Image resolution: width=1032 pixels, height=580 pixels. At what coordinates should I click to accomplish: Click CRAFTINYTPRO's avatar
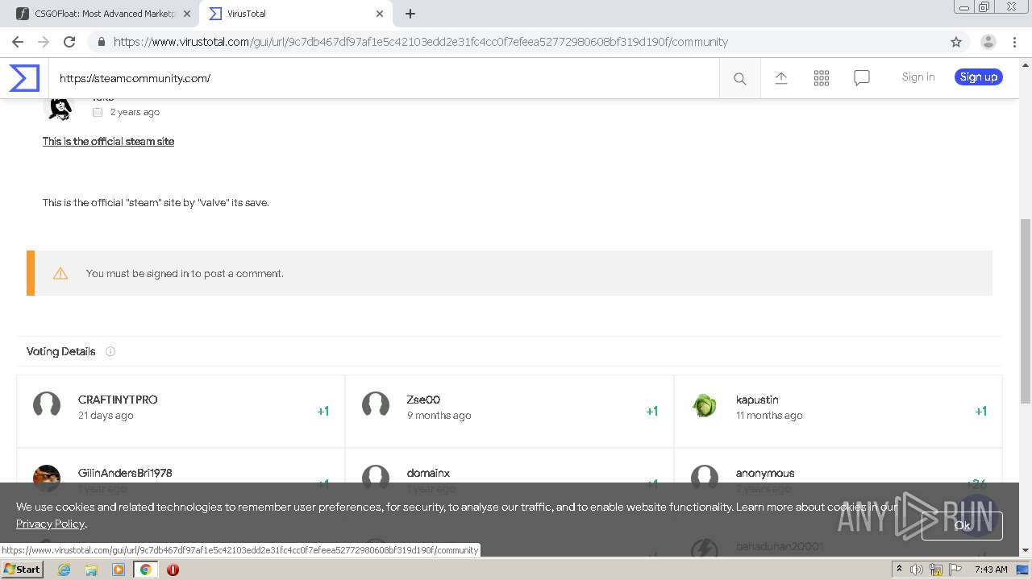47,404
